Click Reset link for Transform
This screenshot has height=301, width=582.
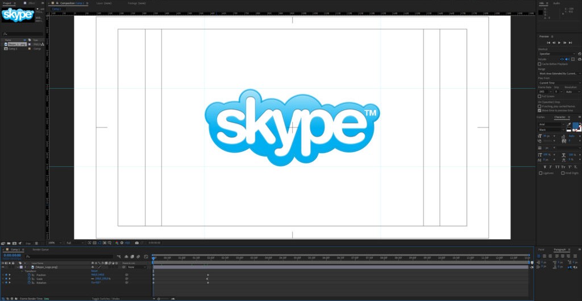pyautogui.click(x=94, y=271)
